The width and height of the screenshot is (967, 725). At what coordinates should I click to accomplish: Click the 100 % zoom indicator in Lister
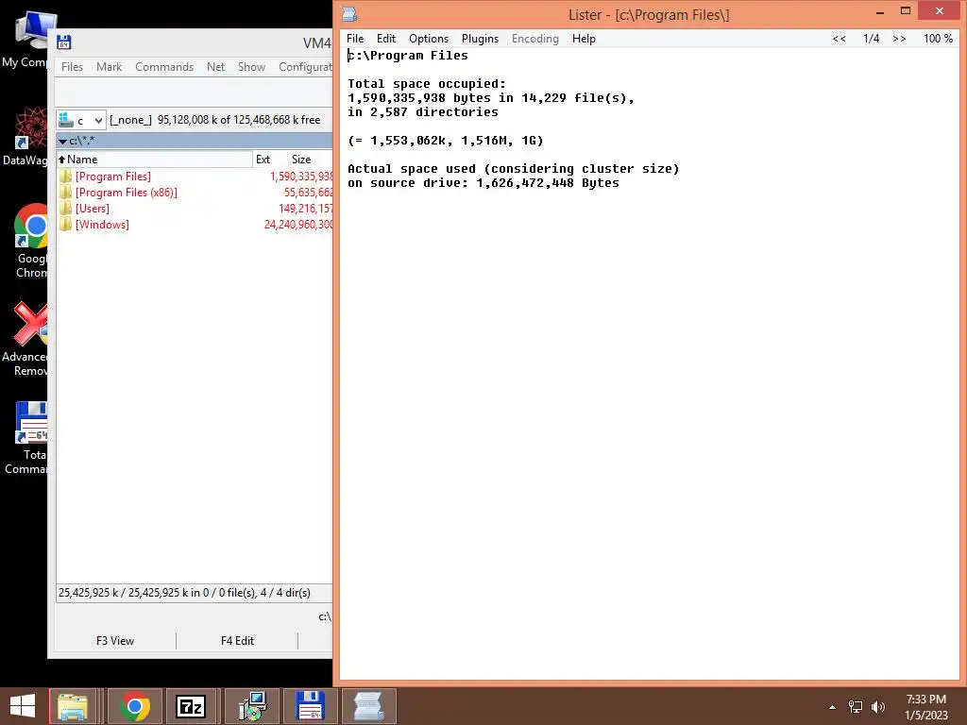(x=938, y=38)
